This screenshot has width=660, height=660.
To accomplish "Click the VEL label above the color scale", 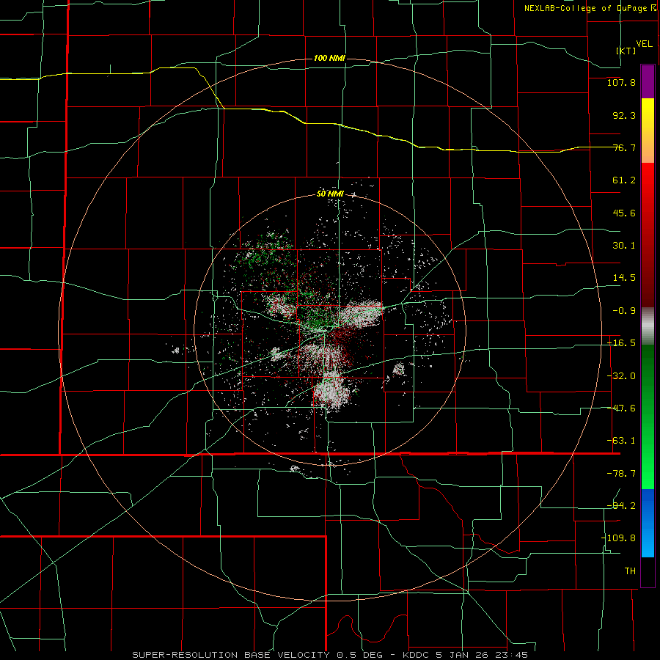I will click(644, 44).
